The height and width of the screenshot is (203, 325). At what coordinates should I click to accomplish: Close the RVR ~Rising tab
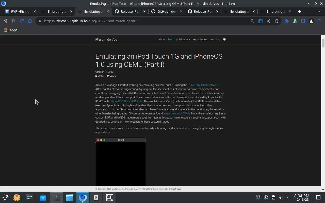click(x=35, y=11)
